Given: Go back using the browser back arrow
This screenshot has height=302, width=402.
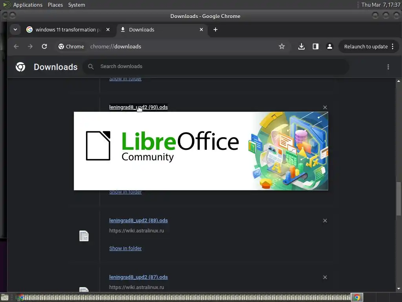Looking at the screenshot, I should click(16, 46).
